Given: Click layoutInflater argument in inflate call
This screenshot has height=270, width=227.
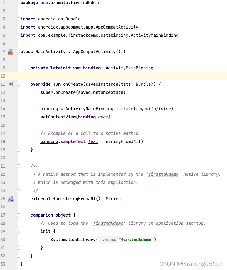Looking at the screenshot, I should click(153, 109).
